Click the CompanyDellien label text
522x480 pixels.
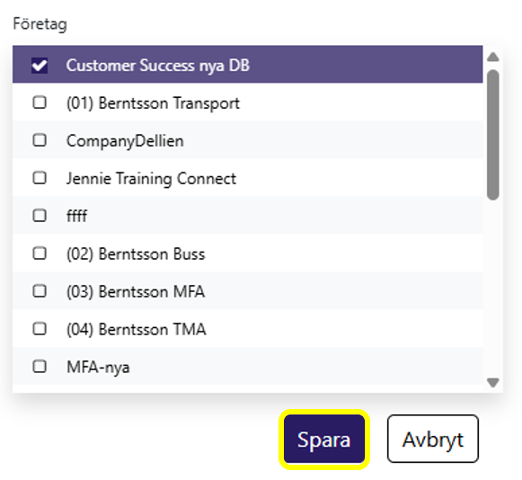(125, 141)
